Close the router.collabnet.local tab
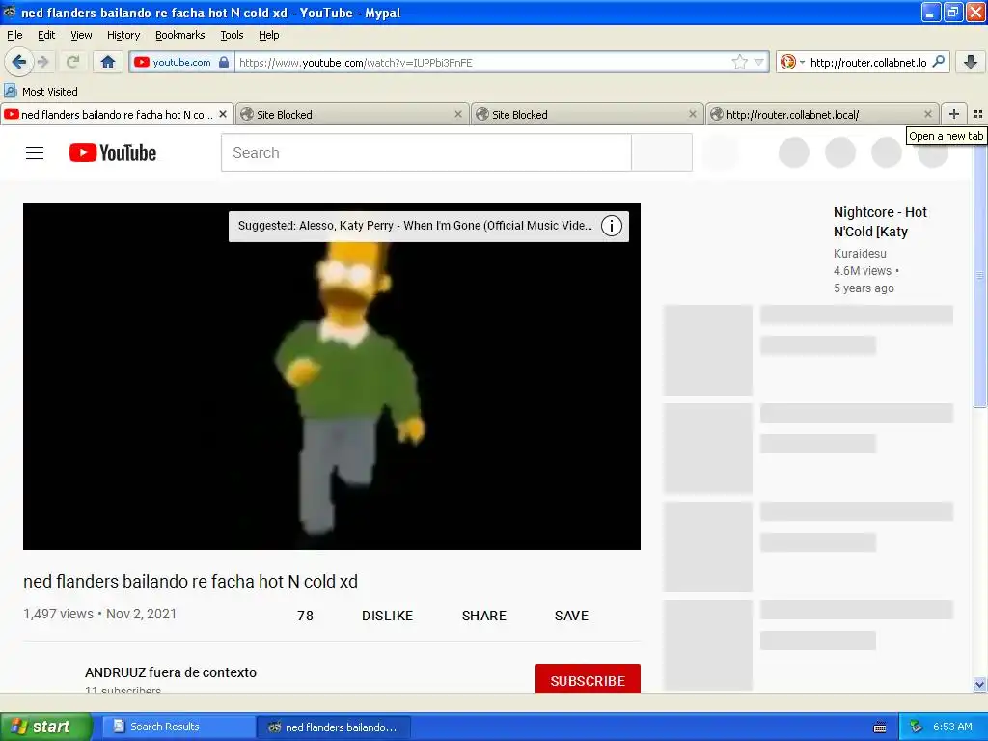 click(x=927, y=114)
